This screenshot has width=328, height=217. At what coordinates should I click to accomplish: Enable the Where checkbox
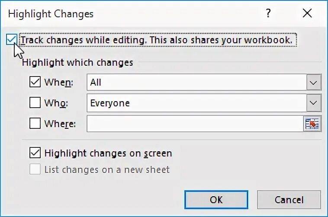pos(35,123)
